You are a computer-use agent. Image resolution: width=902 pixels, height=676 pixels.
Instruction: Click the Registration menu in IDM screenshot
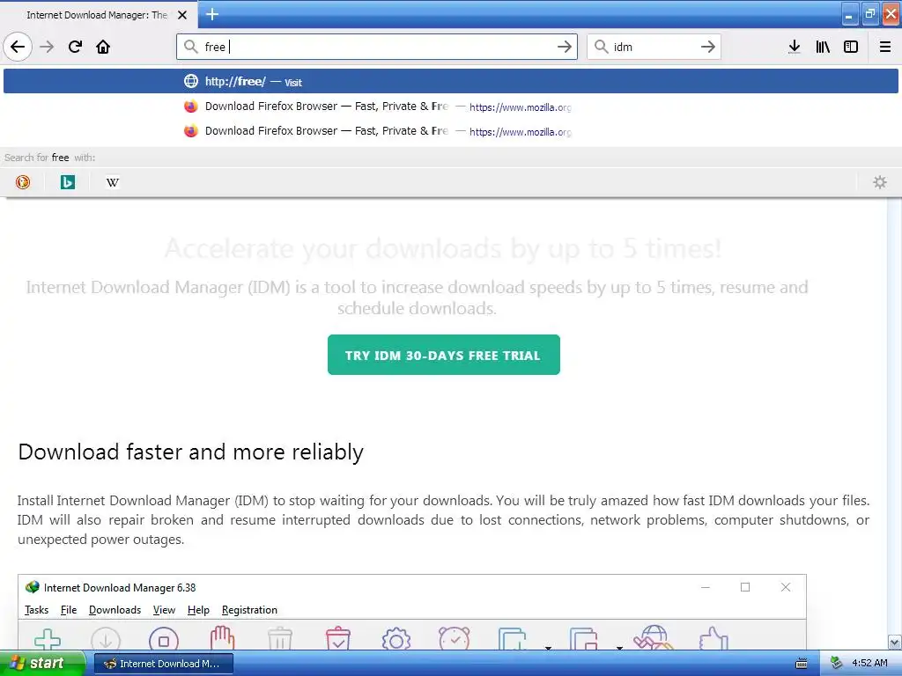pos(249,610)
